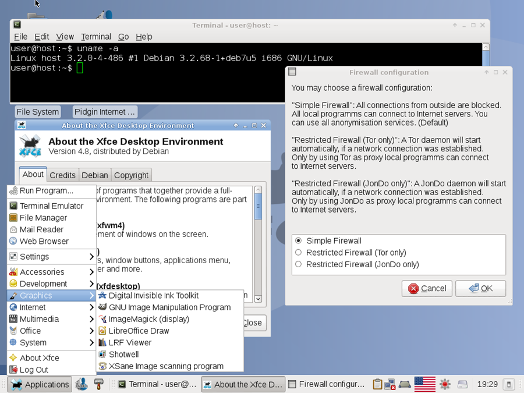Switch to Credits tab in About Xfce
Screen dimensions: 524x393
point(62,175)
